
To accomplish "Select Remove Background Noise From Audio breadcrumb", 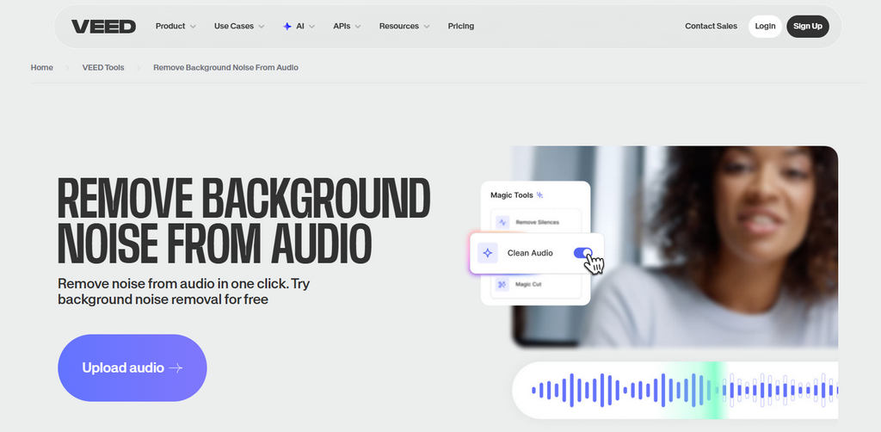I will [226, 67].
